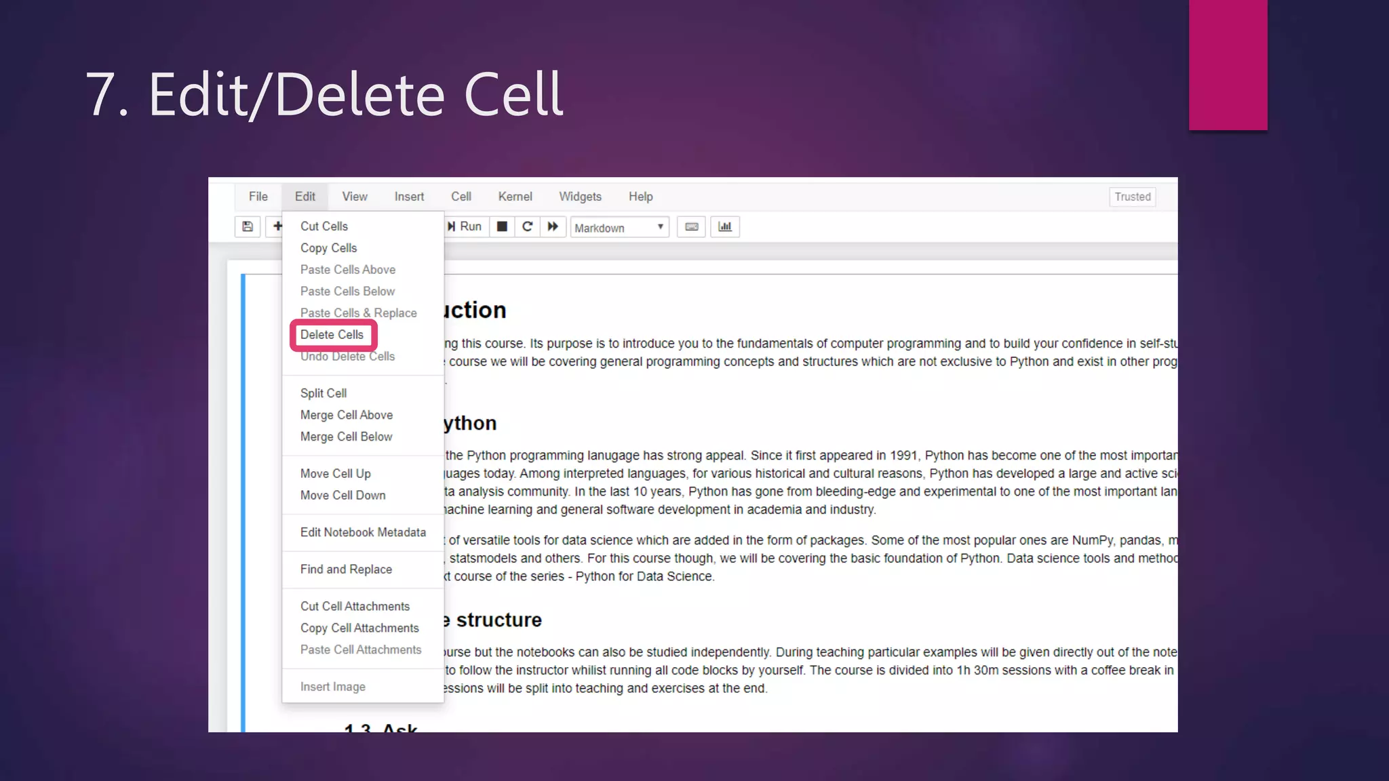Restart the kernel using circular arrow icon
This screenshot has width=1389, height=781.
coord(527,226)
